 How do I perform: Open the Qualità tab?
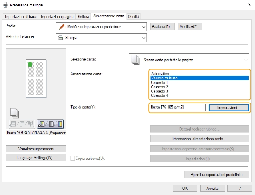coord(133,16)
